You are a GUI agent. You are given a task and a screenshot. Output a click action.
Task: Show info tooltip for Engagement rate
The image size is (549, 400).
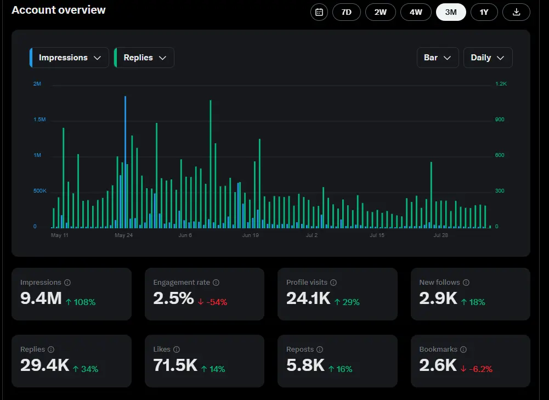[216, 283]
